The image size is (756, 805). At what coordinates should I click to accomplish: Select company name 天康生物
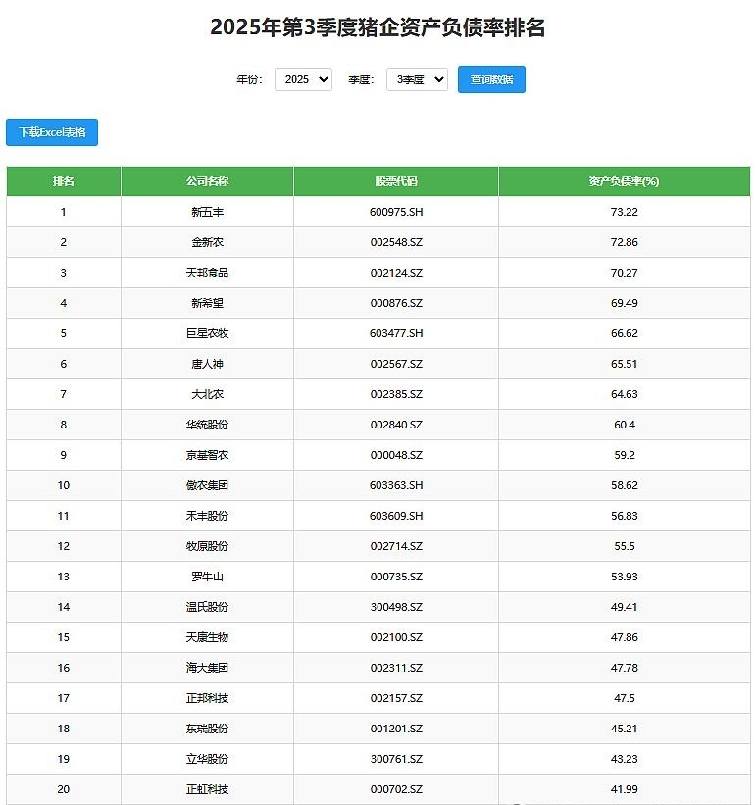(207, 637)
